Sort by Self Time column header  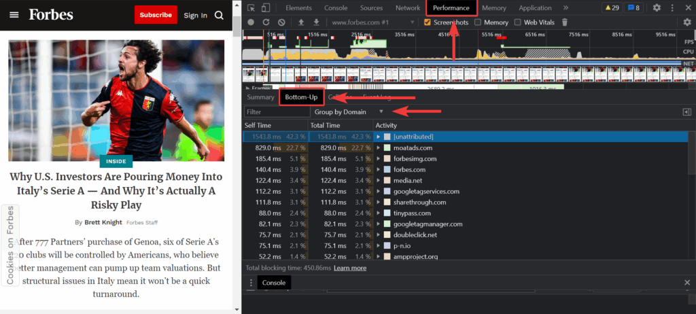(x=276, y=125)
